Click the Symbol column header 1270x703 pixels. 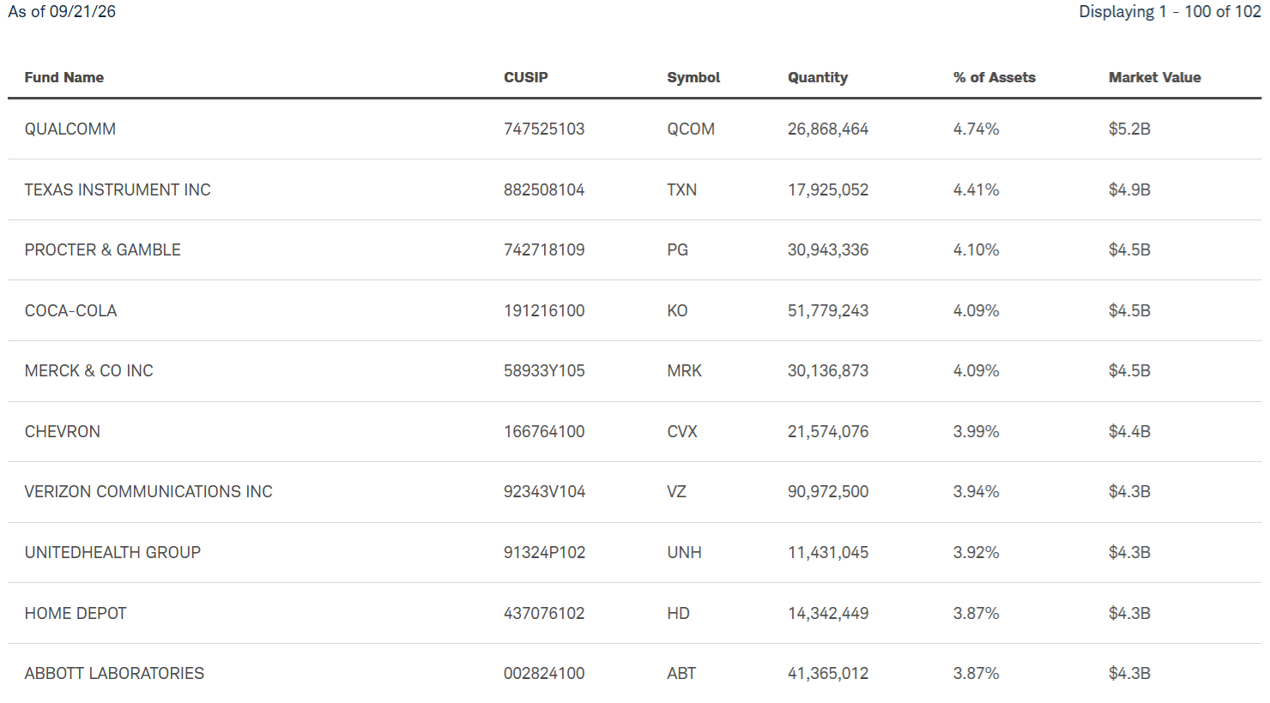click(693, 77)
